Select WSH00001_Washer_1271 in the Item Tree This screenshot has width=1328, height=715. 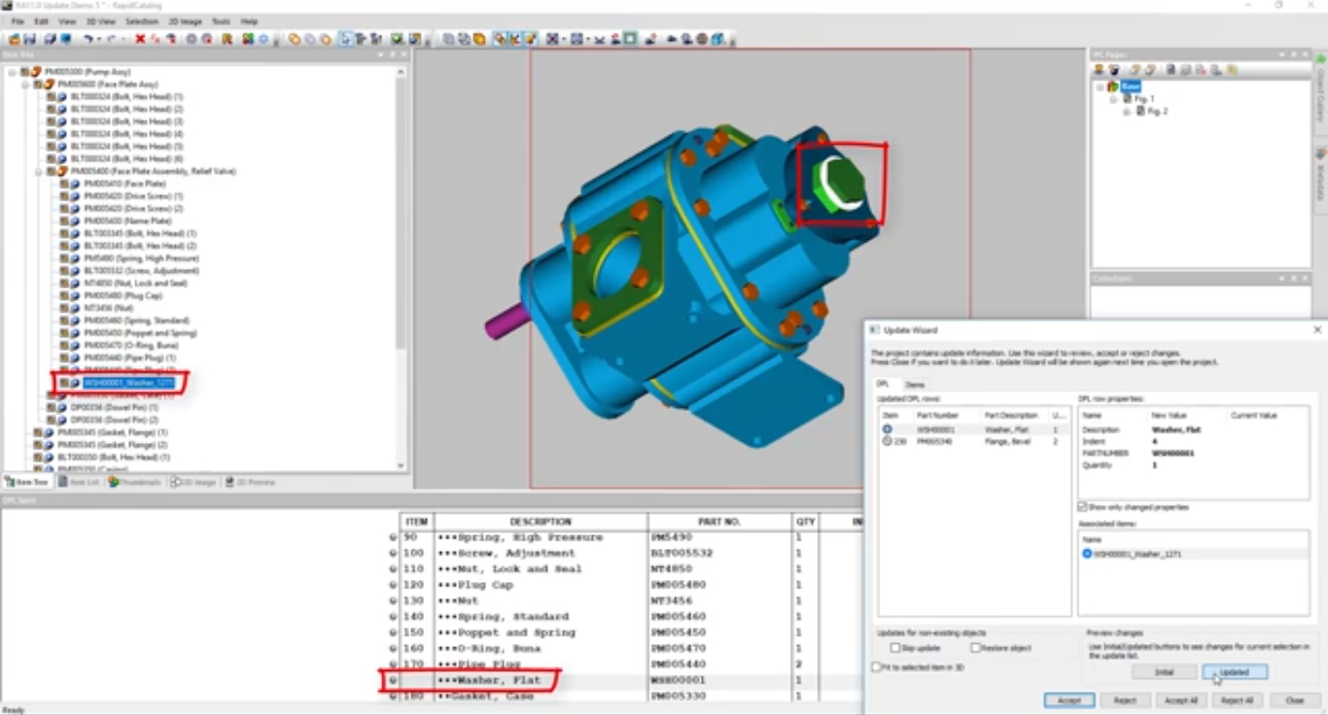pos(128,383)
